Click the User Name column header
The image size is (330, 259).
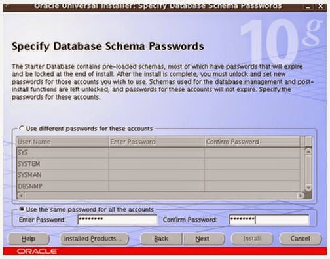click(62, 142)
